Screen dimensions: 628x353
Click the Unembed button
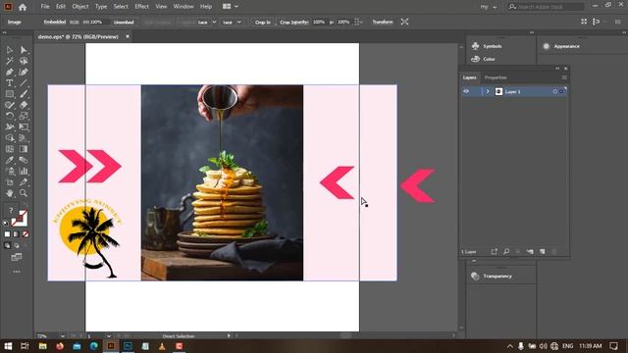pos(124,22)
